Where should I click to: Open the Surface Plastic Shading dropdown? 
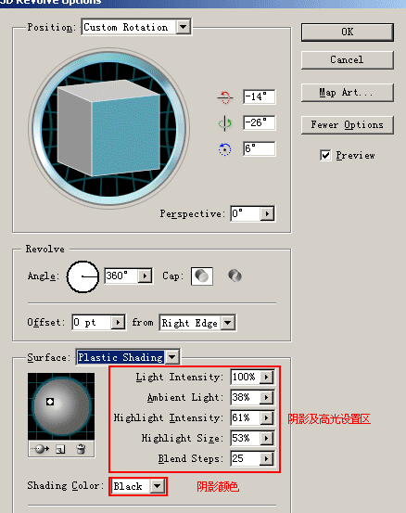tap(171, 357)
